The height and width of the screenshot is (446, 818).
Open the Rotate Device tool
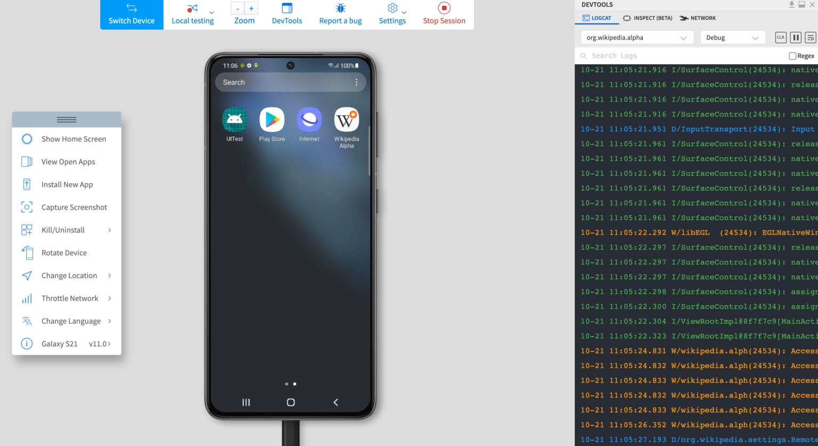coord(64,253)
